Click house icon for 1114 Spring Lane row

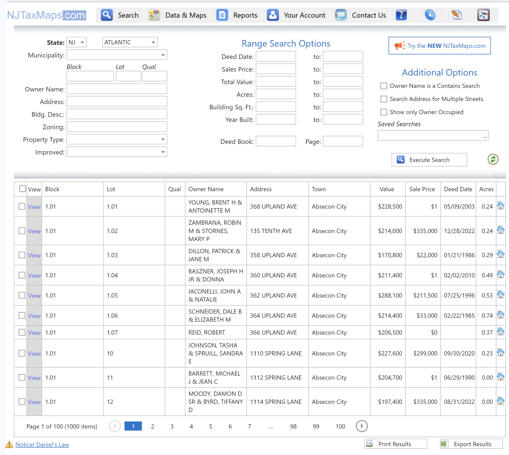pos(500,401)
